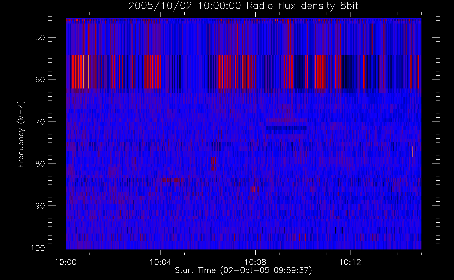The height and width of the screenshot is (280, 454).
Task: Click the dark blue horizontal band near 72 MHz
Action: point(286,128)
